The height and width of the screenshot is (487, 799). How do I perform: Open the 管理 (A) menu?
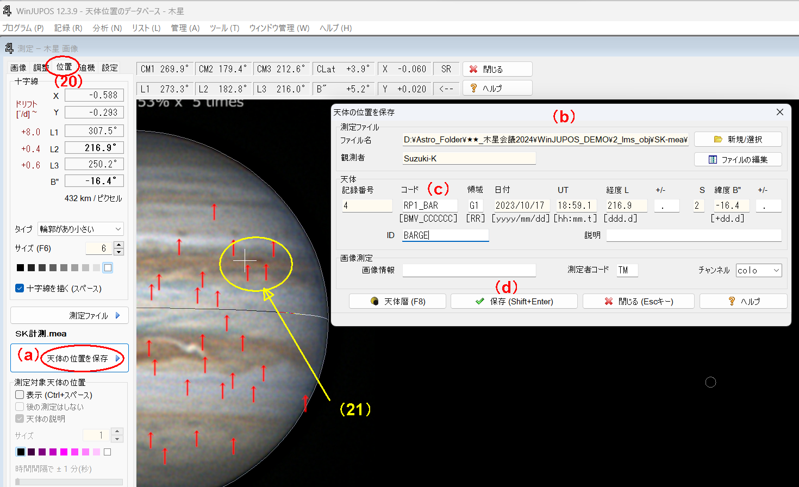tap(185, 28)
